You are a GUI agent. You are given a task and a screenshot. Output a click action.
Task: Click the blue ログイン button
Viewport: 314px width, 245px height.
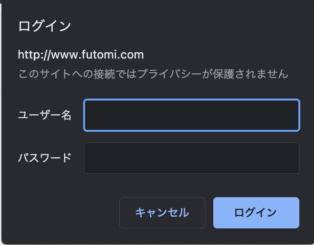(x=256, y=213)
